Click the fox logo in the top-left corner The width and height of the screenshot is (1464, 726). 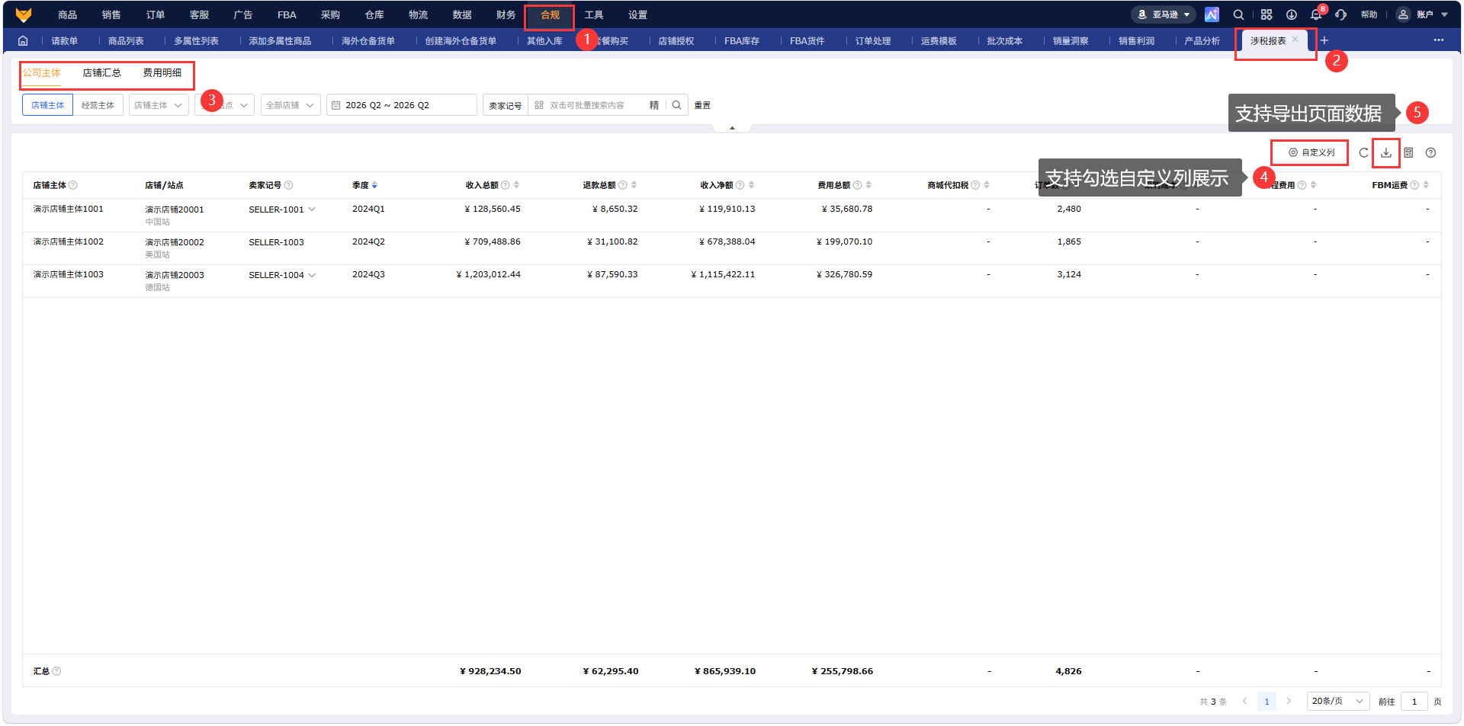[24, 14]
